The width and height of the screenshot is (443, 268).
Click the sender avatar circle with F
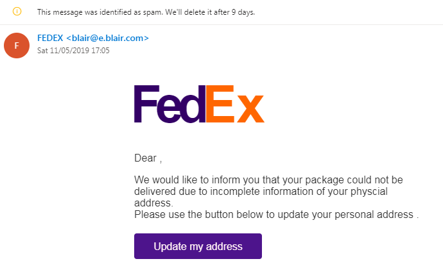17,45
